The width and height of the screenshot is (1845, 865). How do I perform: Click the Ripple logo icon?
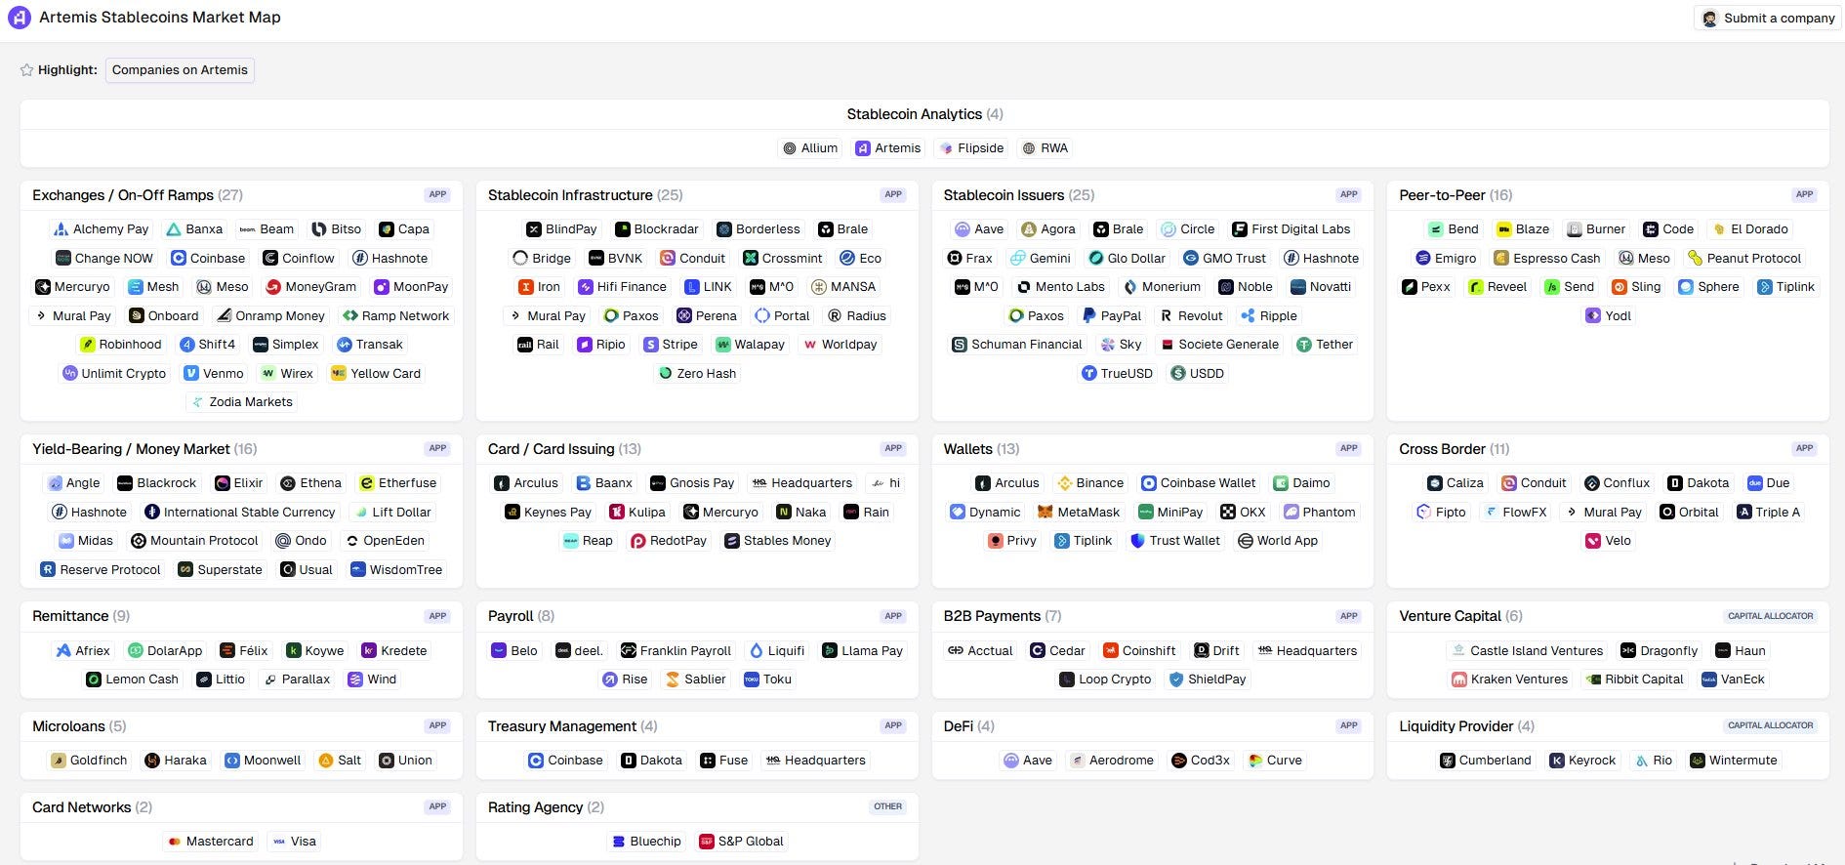pyautogui.click(x=1249, y=316)
